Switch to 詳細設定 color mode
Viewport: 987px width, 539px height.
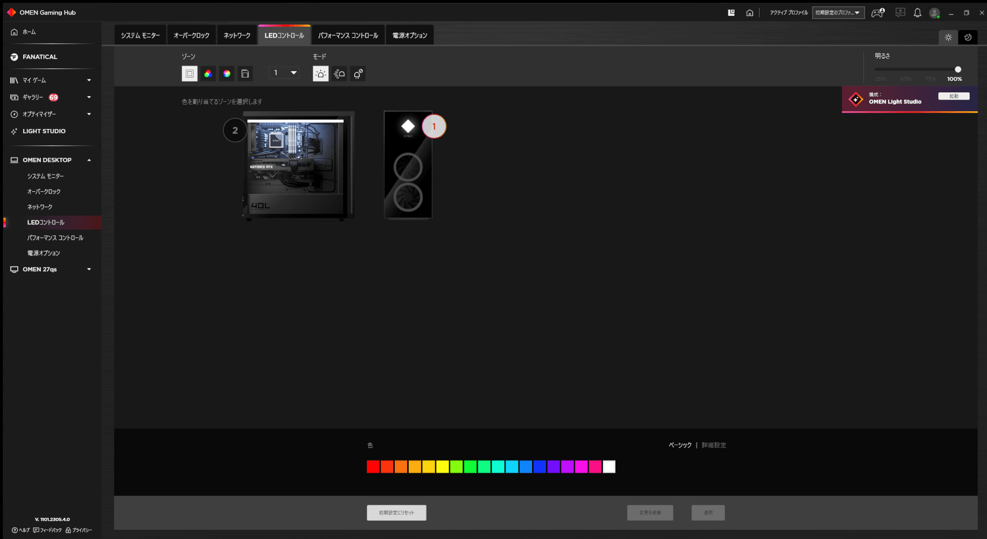tap(714, 445)
